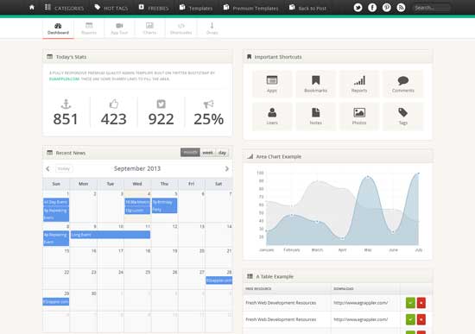Switch to the App Tour tab
Image resolution: width=475 pixels, height=334 pixels.
[x=119, y=28]
